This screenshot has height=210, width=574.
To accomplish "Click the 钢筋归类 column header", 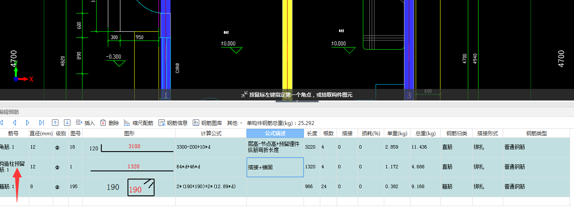I will [456, 134].
